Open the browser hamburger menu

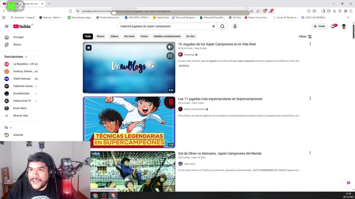click(351, 11)
